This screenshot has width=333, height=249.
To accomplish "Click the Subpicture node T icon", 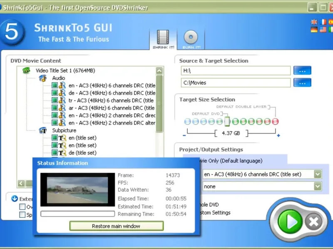I will pos(43,130).
